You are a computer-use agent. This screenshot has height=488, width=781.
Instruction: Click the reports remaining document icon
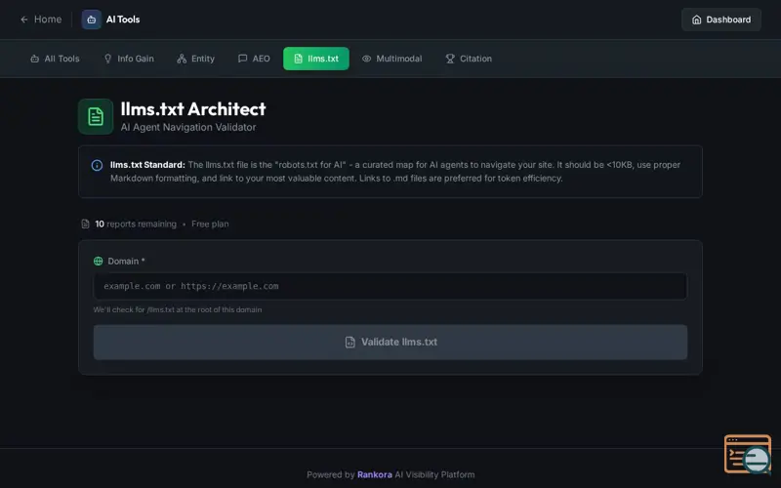click(x=85, y=224)
